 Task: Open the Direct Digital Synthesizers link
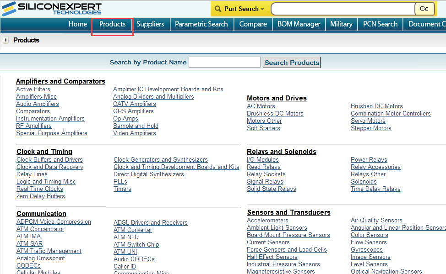click(x=148, y=174)
